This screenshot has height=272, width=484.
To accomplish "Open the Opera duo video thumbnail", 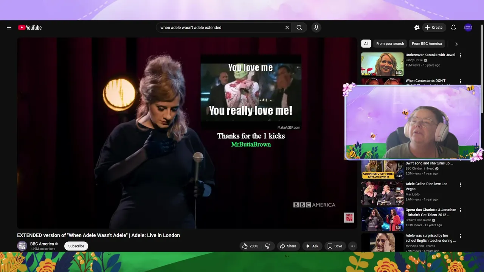I will [382, 219].
